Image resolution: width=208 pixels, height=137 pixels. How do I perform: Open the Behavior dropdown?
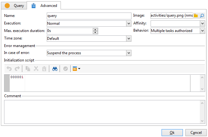[202, 31]
